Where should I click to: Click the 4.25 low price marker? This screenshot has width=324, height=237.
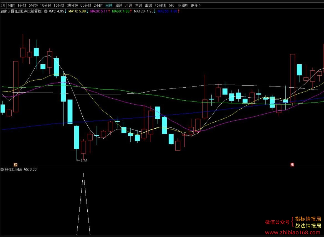point(82,160)
